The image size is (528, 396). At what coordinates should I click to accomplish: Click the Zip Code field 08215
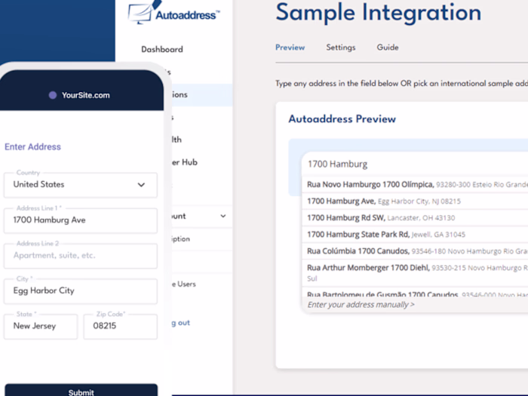(120, 327)
